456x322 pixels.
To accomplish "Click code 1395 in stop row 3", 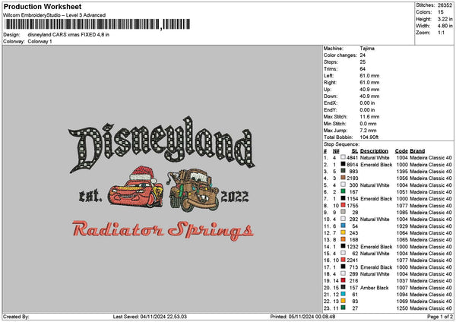I will (x=402, y=171).
